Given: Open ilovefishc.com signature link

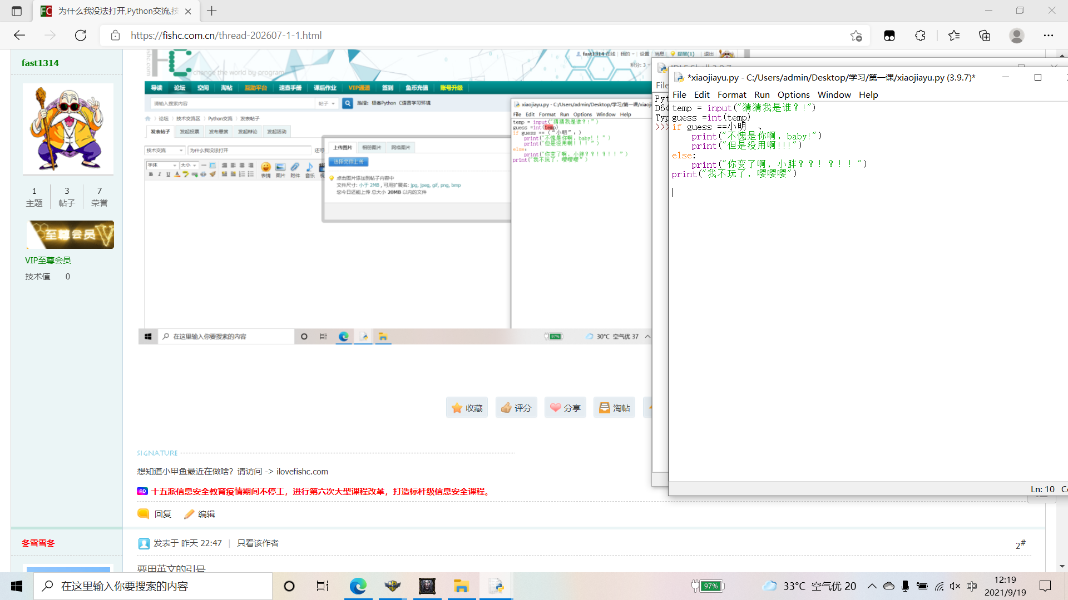Looking at the screenshot, I should [x=302, y=472].
